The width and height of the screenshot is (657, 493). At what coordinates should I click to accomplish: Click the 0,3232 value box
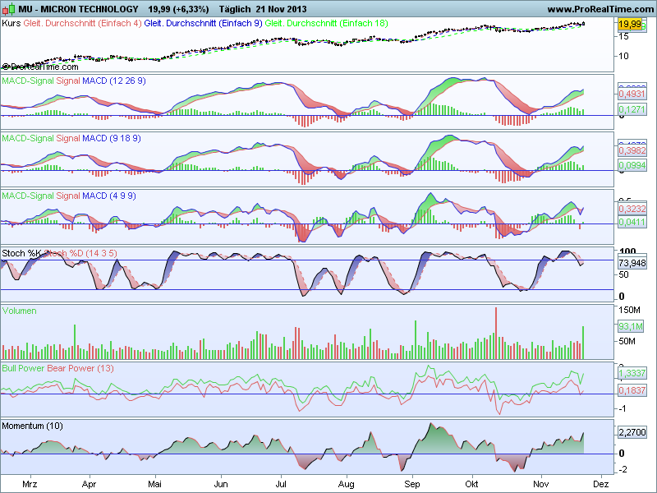632,209
